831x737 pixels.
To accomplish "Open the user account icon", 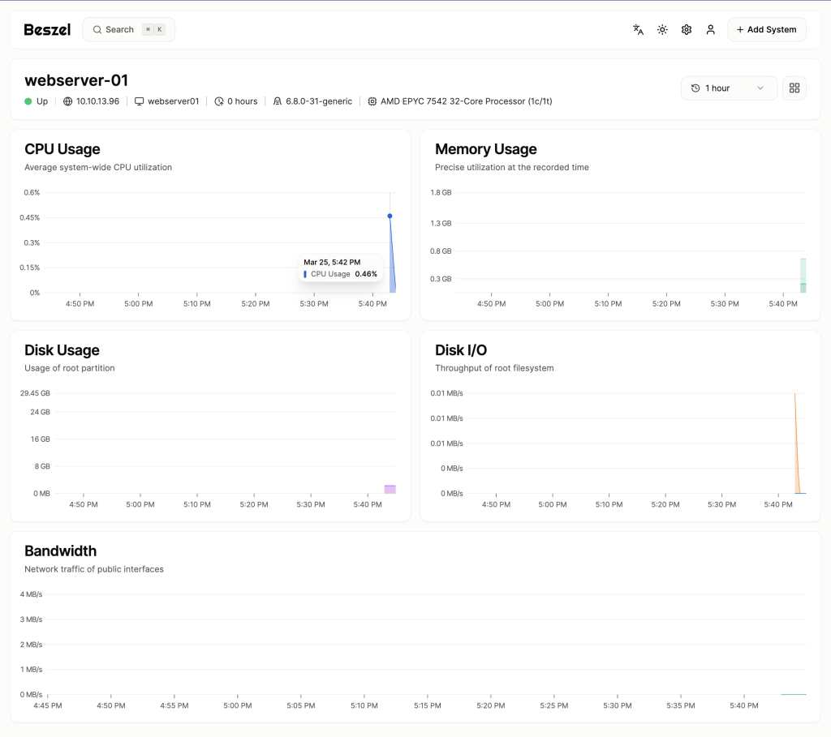I will pos(710,30).
